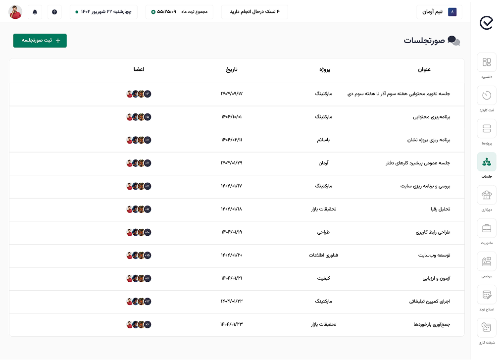Click the عنوان column header
This screenshot has width=503, height=361.
tap(424, 69)
